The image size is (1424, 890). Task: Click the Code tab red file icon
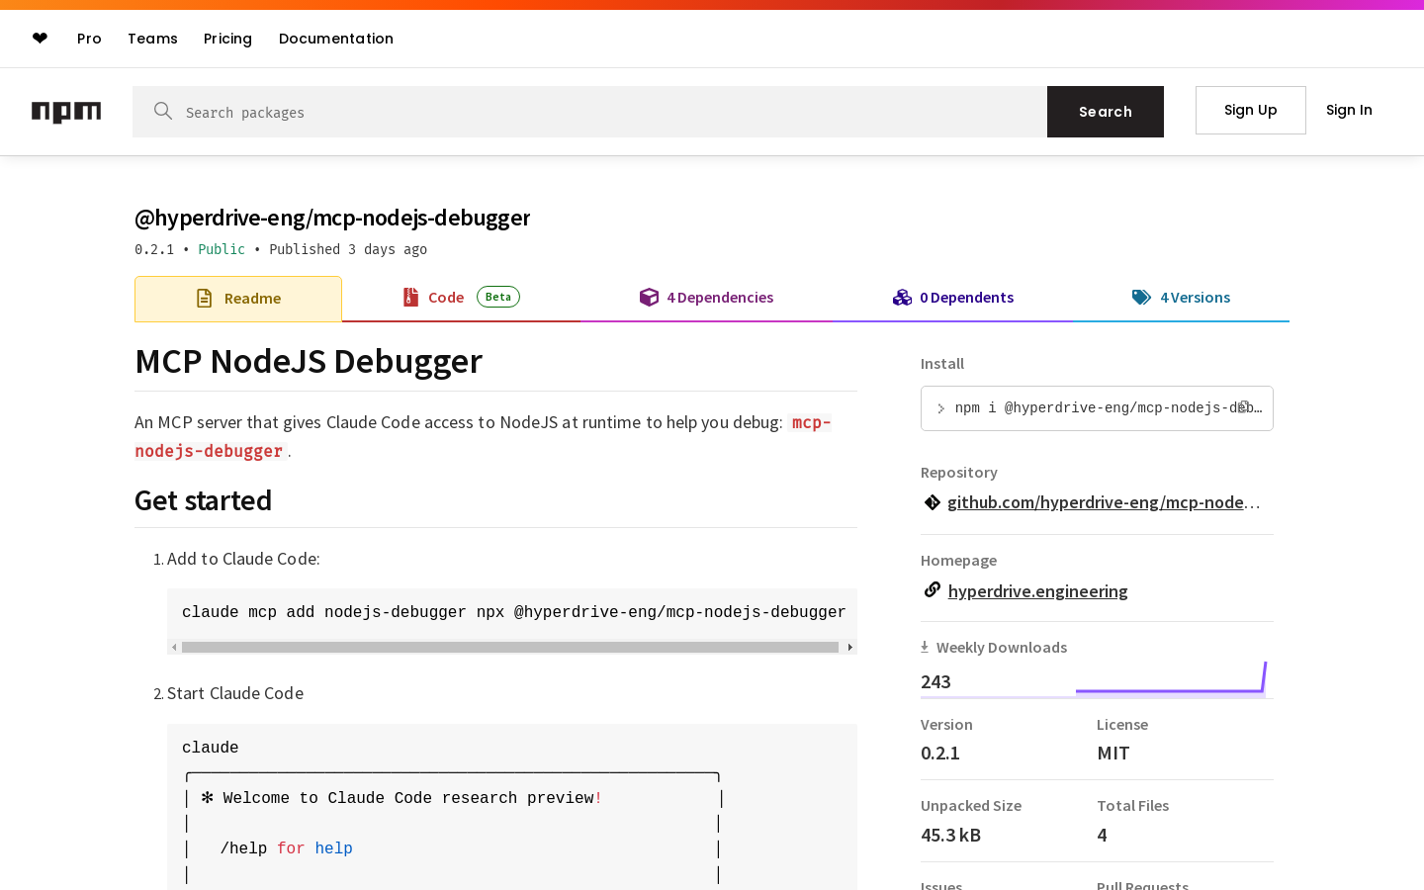(x=410, y=297)
